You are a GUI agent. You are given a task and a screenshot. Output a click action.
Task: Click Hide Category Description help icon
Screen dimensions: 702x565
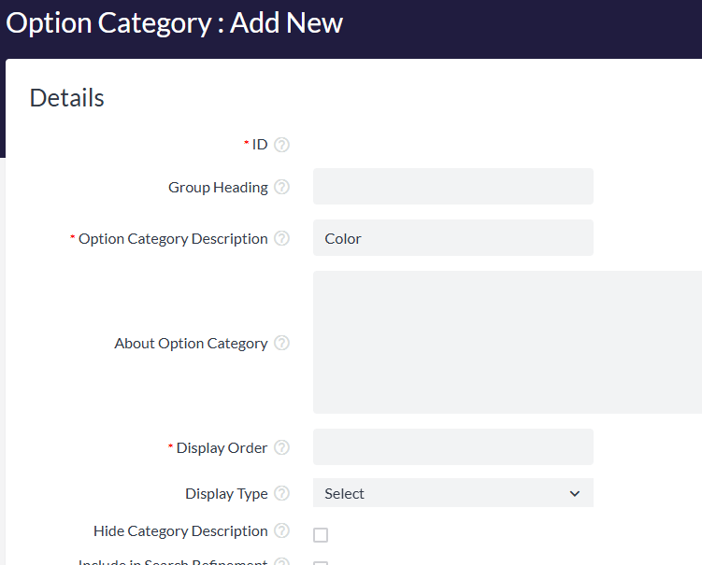click(281, 531)
